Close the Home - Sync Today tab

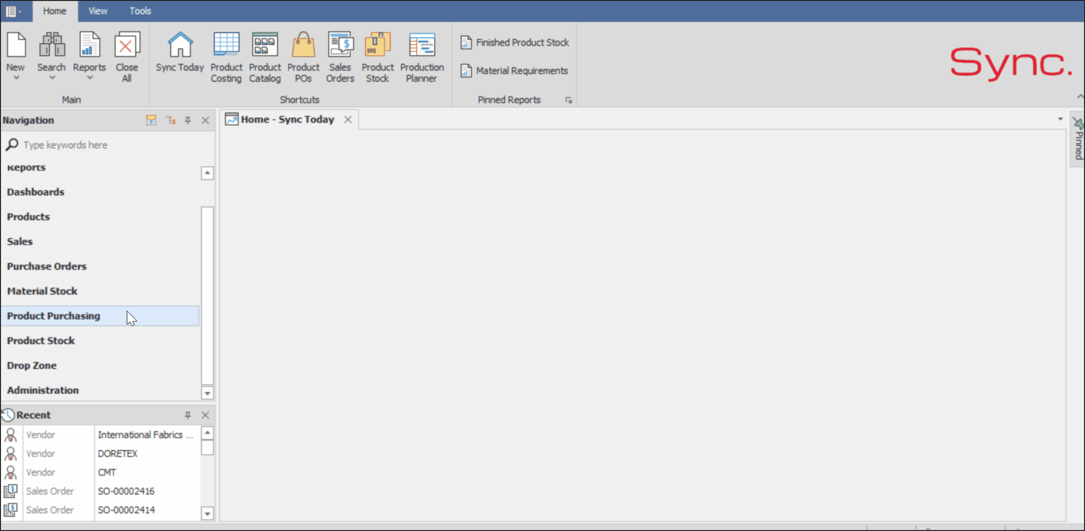coord(347,119)
